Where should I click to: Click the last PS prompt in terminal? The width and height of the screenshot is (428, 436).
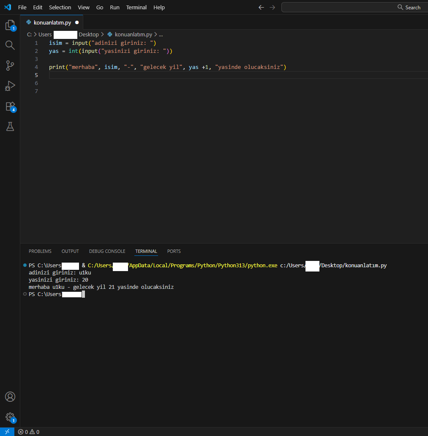(45, 294)
